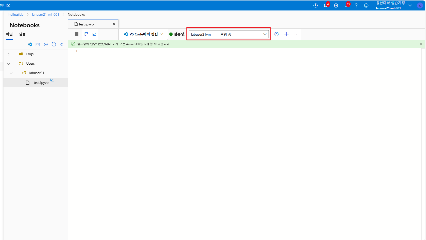Open VS Code icon in file panel
Viewport: 426px width, 240px height.
[x=30, y=44]
